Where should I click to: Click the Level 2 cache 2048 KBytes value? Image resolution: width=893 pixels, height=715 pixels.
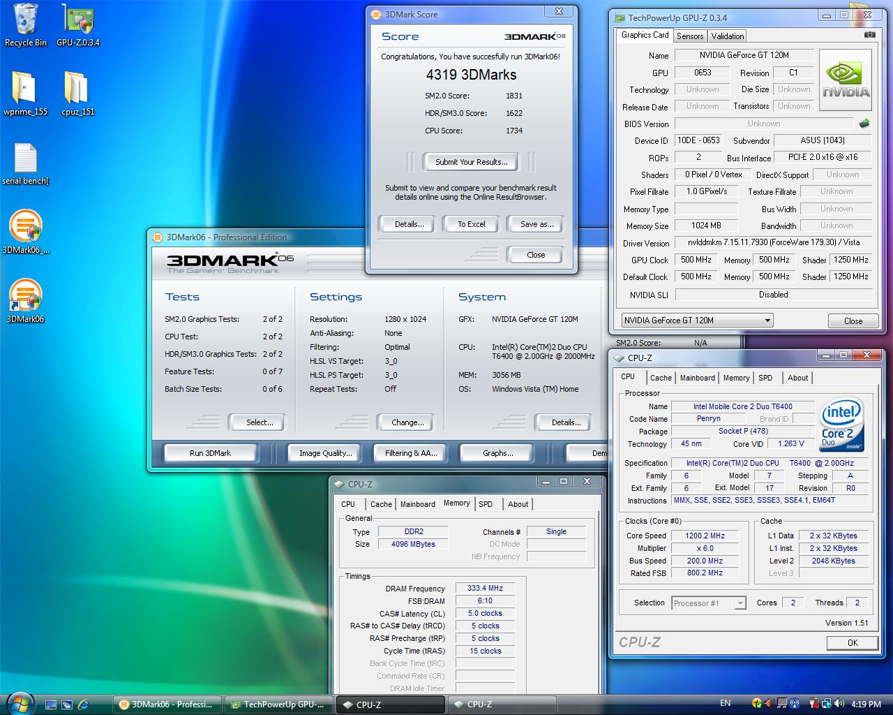click(x=833, y=561)
